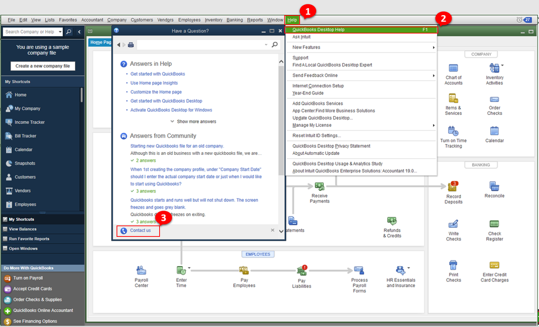Open Enter Credit Card Charges icon
The height and width of the screenshot is (327, 539).
click(x=494, y=265)
